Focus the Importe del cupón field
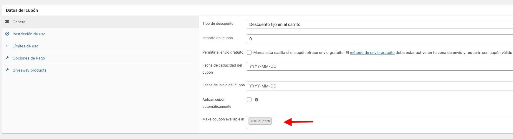 click(x=380, y=39)
